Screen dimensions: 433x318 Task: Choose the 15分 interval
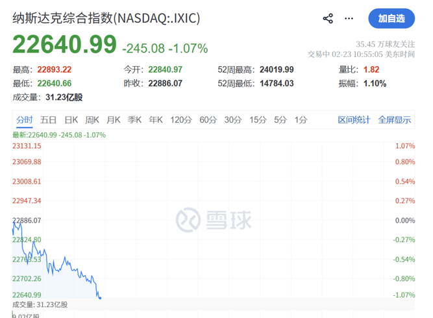coord(258,119)
